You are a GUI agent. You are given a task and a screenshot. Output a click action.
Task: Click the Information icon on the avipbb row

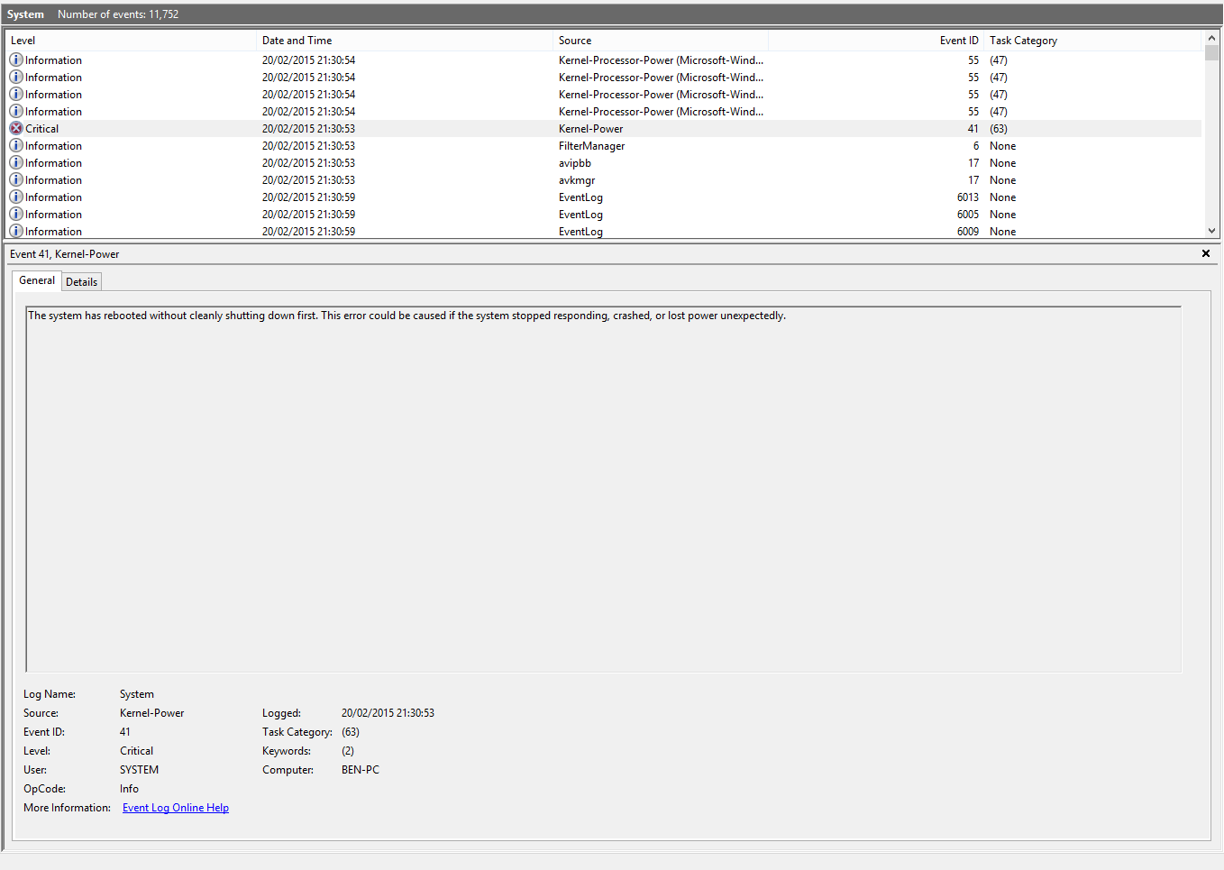(x=16, y=163)
